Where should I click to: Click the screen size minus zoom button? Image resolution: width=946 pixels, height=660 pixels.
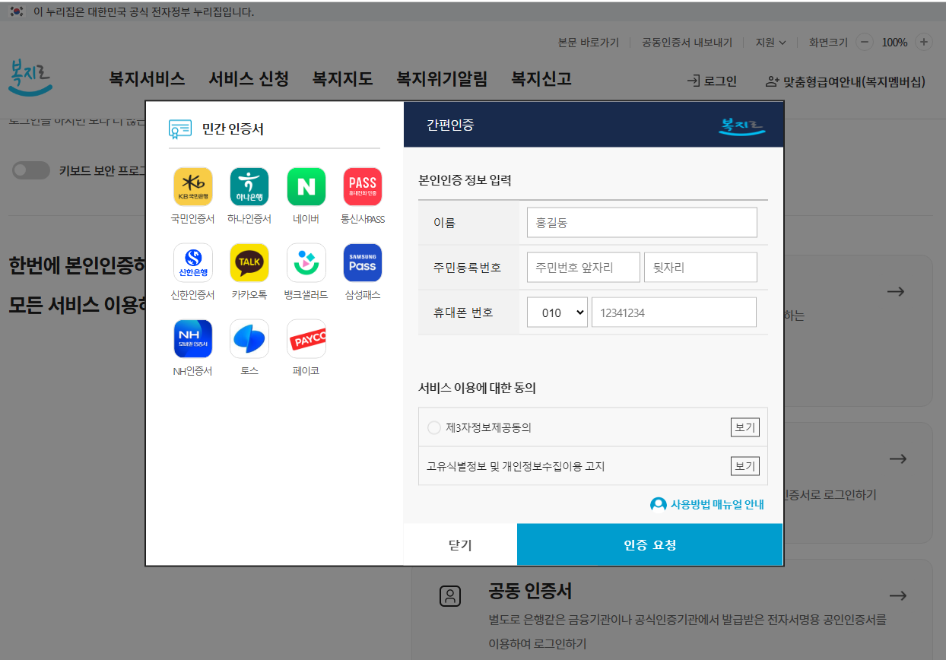tap(865, 43)
